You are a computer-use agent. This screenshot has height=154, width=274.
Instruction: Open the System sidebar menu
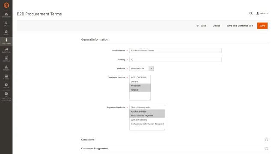6,86
